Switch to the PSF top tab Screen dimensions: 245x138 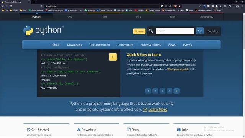pos(70,17)
